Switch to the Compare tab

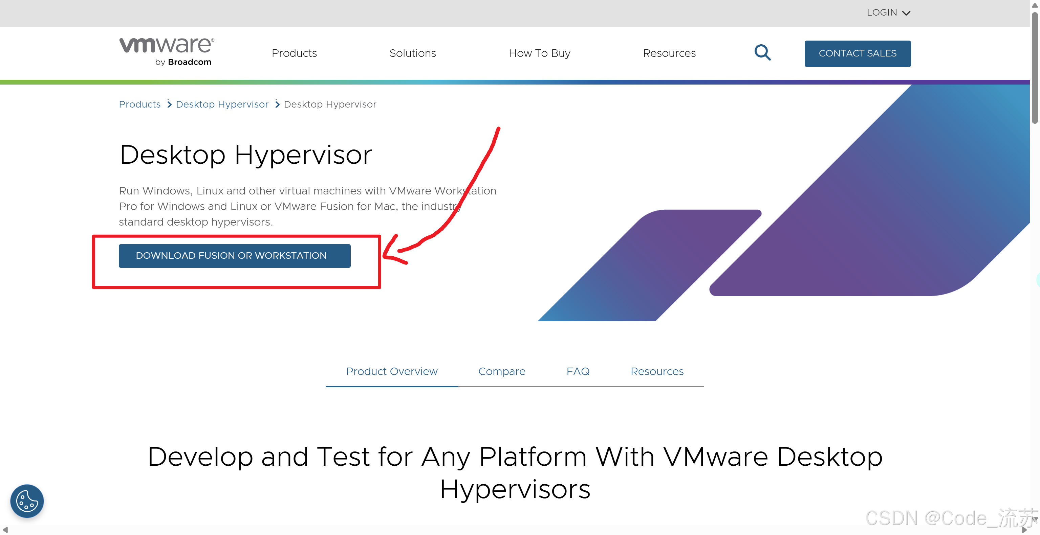coord(501,371)
